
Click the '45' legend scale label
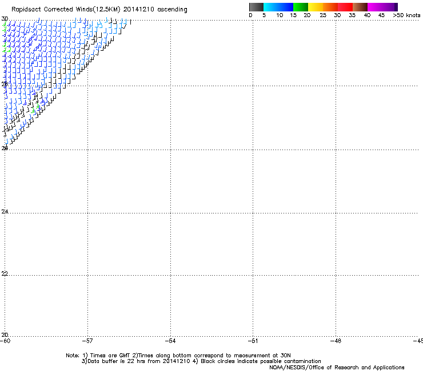pos(381,15)
